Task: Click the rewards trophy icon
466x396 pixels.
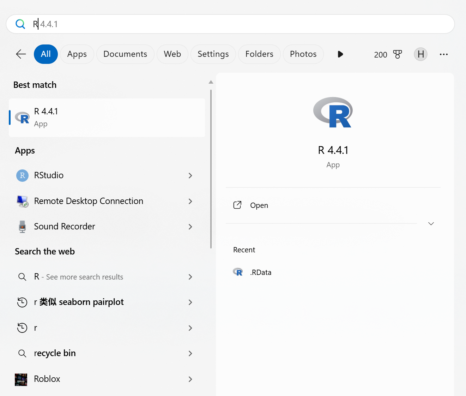Action: [398, 54]
